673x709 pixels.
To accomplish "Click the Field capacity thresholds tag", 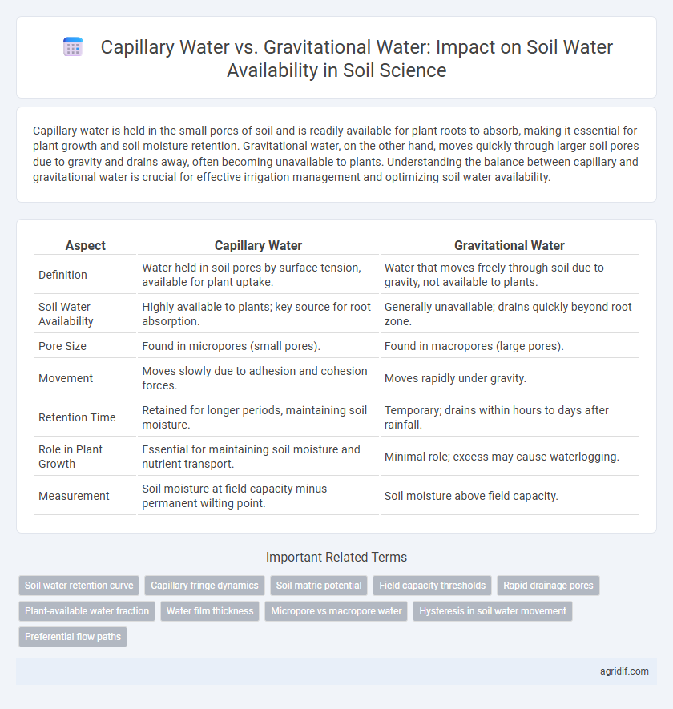I will (x=433, y=585).
